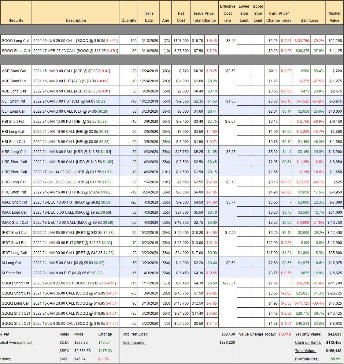This screenshot has width=344, height=364.
Task: Select the Issue Price/Total Change header
Action: (x=204, y=17)
